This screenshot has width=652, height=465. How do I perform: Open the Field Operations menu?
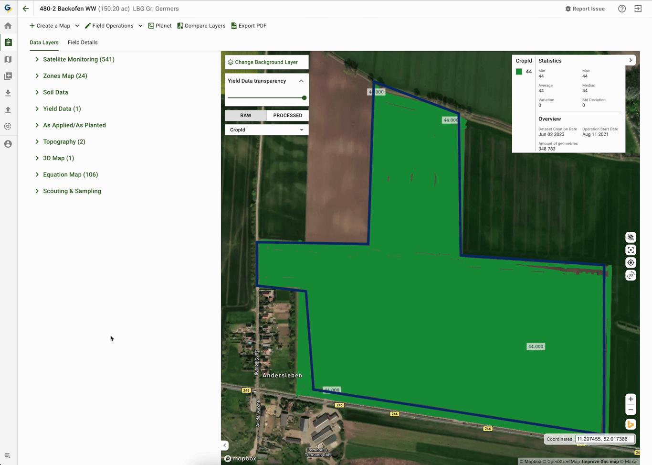113,26
